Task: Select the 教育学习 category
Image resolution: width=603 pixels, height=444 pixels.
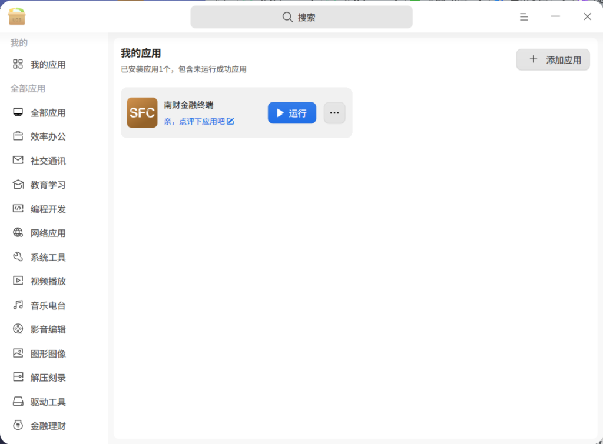Action: (48, 185)
